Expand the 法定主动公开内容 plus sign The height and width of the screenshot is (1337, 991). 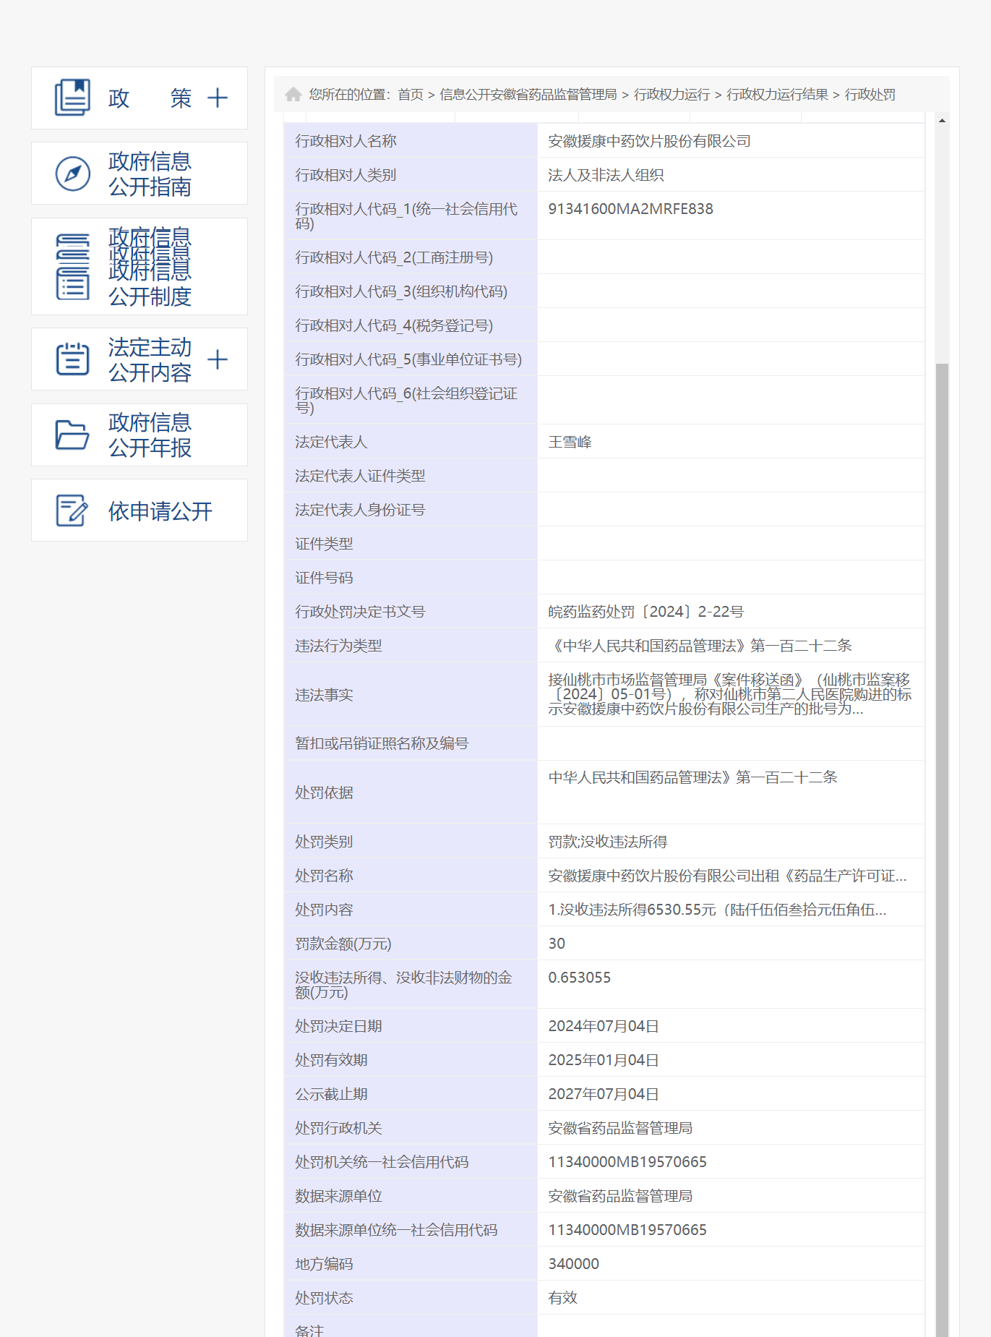coord(217,359)
